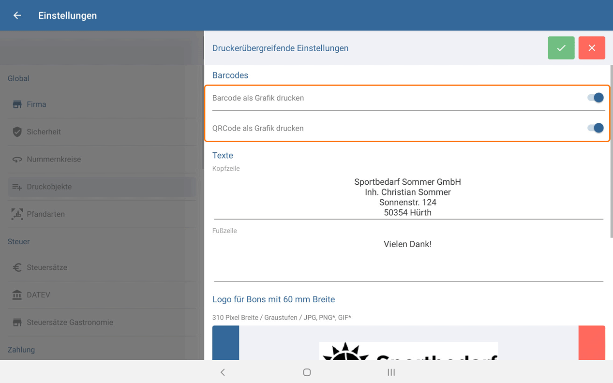Screen dimensions: 613x383
Task: Click the Steuersätze euro icon
Action: click(x=17, y=267)
